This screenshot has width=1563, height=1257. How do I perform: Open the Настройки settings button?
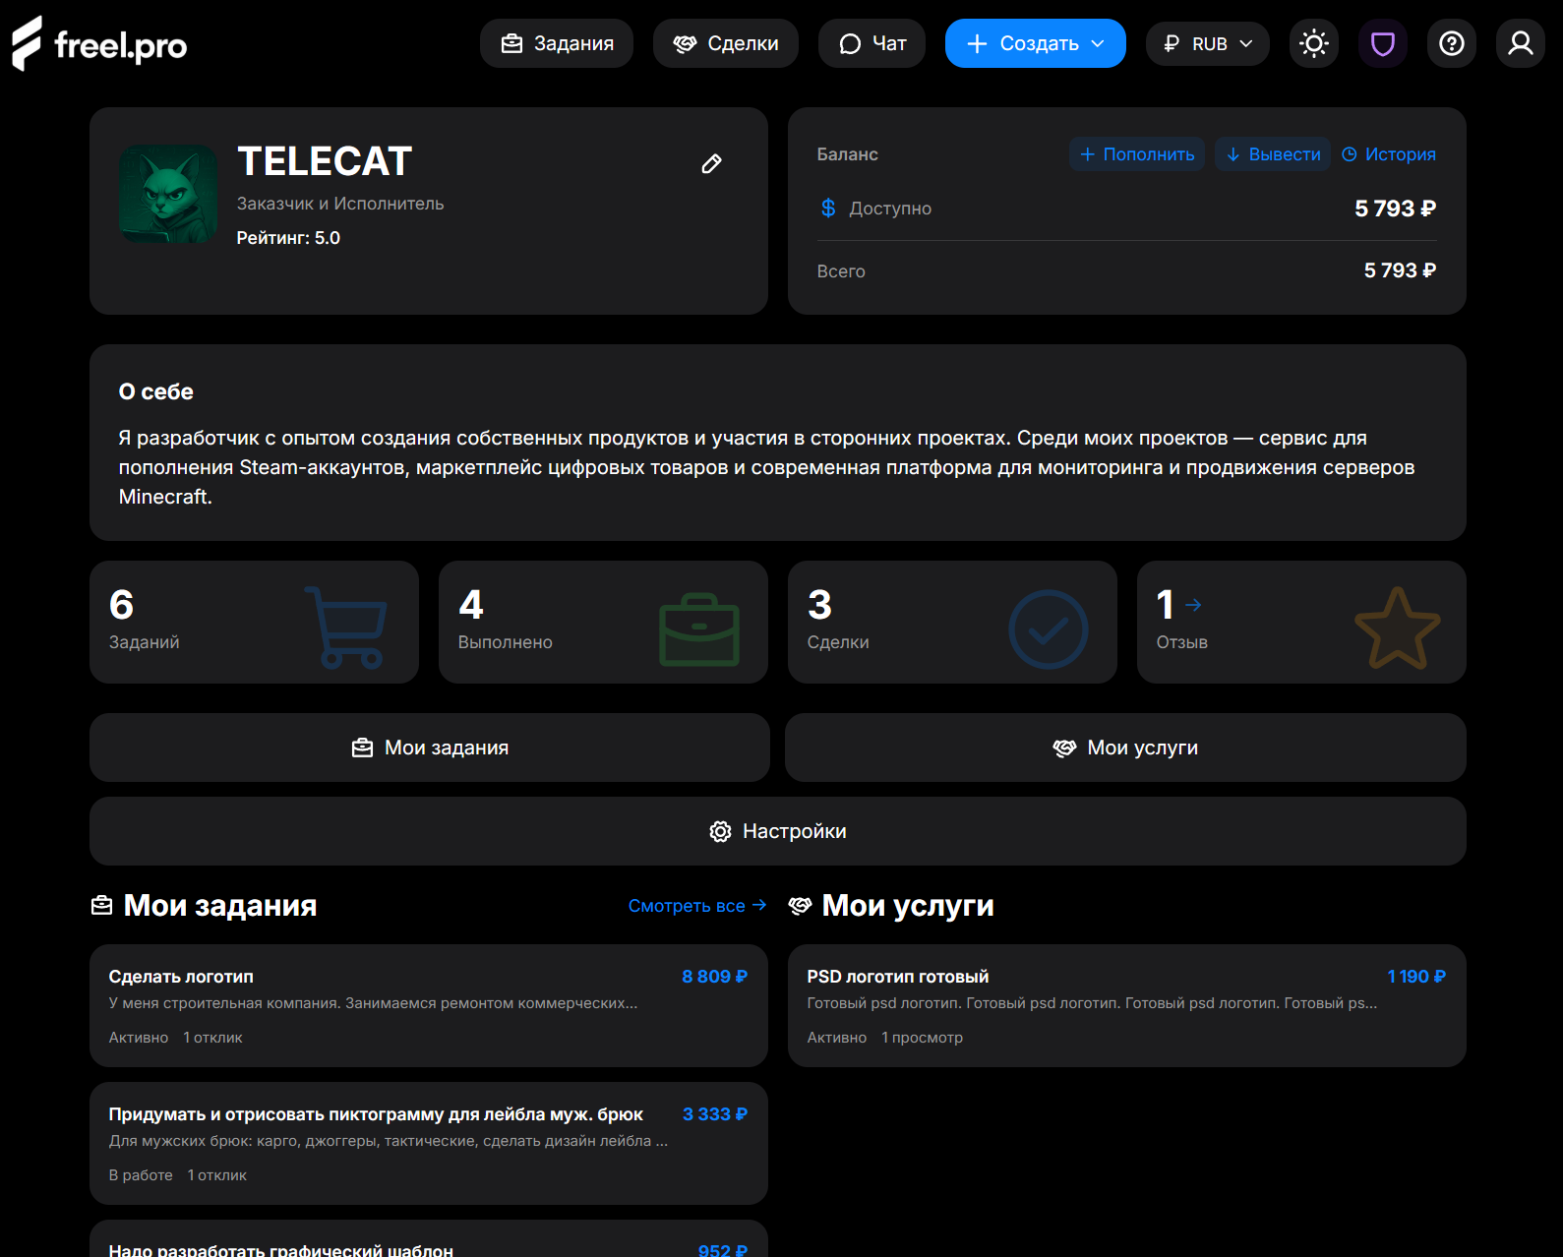click(777, 831)
